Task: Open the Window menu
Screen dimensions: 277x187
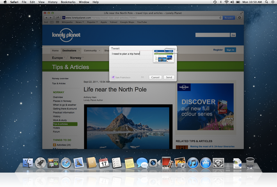Action: pos(84,2)
